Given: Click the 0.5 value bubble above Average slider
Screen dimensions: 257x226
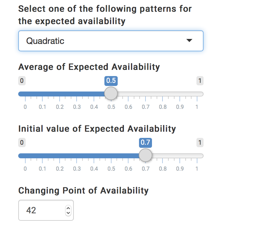Looking at the screenshot, I should click(111, 81).
